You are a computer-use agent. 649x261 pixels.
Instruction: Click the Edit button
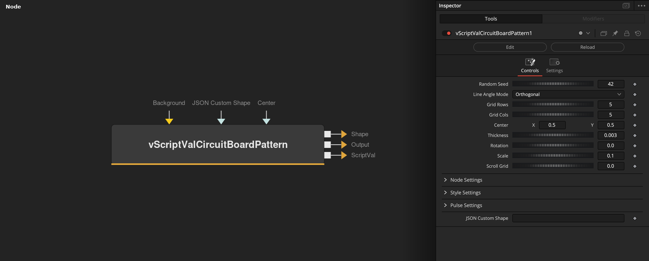(x=510, y=47)
